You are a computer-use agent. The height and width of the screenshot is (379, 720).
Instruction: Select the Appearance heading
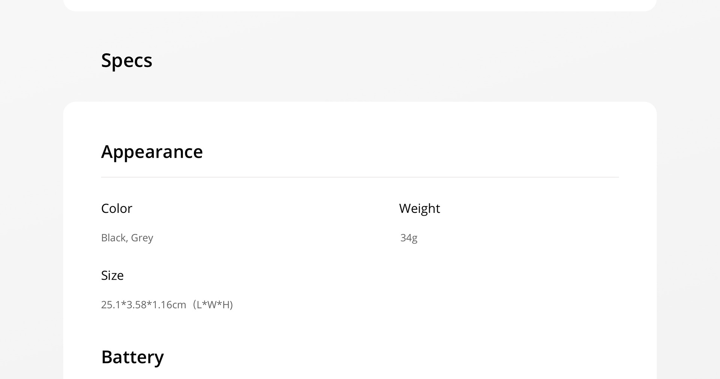tap(152, 152)
